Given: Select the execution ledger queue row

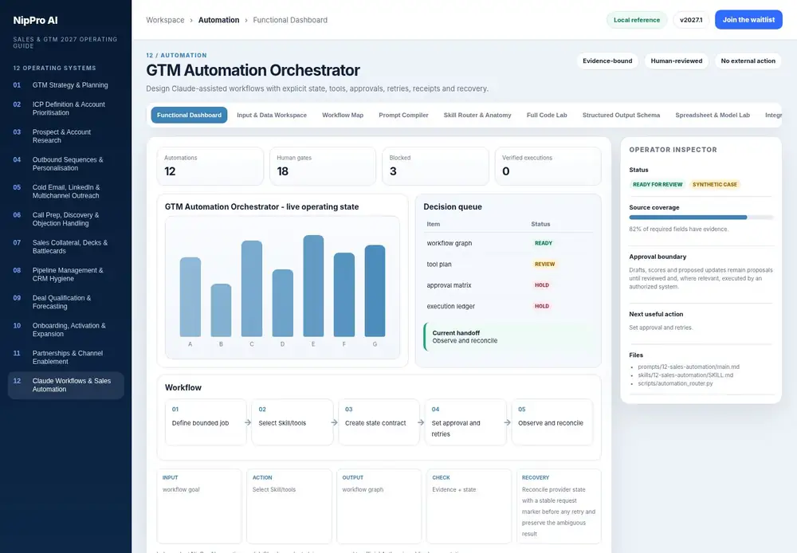Looking at the screenshot, I should pyautogui.click(x=508, y=306).
